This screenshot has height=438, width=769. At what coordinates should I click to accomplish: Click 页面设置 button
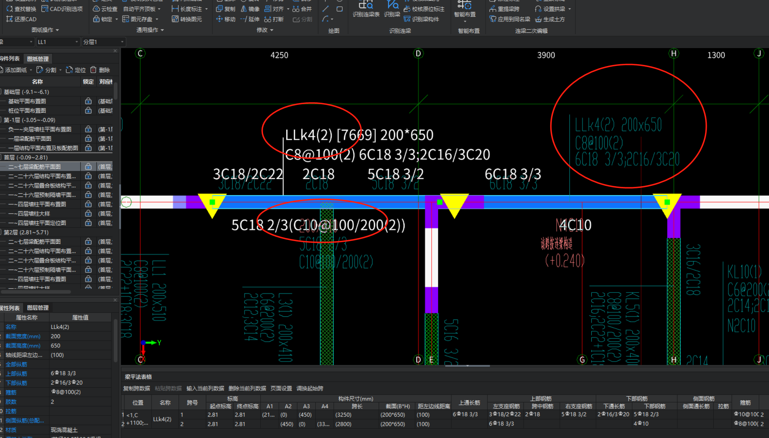click(281, 388)
